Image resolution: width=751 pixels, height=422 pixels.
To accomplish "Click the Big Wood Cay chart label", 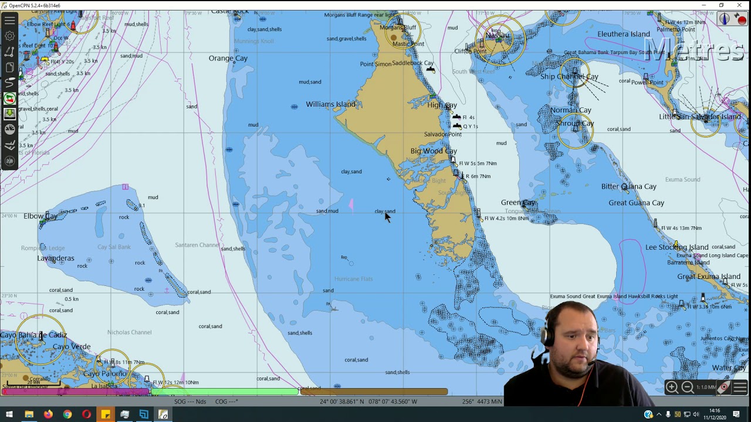I will coord(434,151).
